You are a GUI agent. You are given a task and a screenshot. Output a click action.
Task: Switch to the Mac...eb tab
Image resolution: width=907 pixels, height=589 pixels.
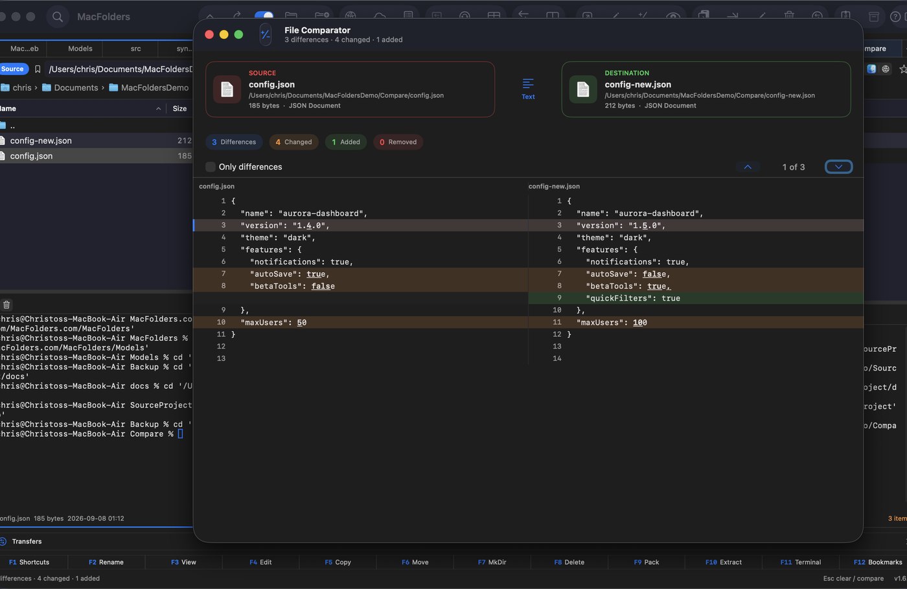25,49
